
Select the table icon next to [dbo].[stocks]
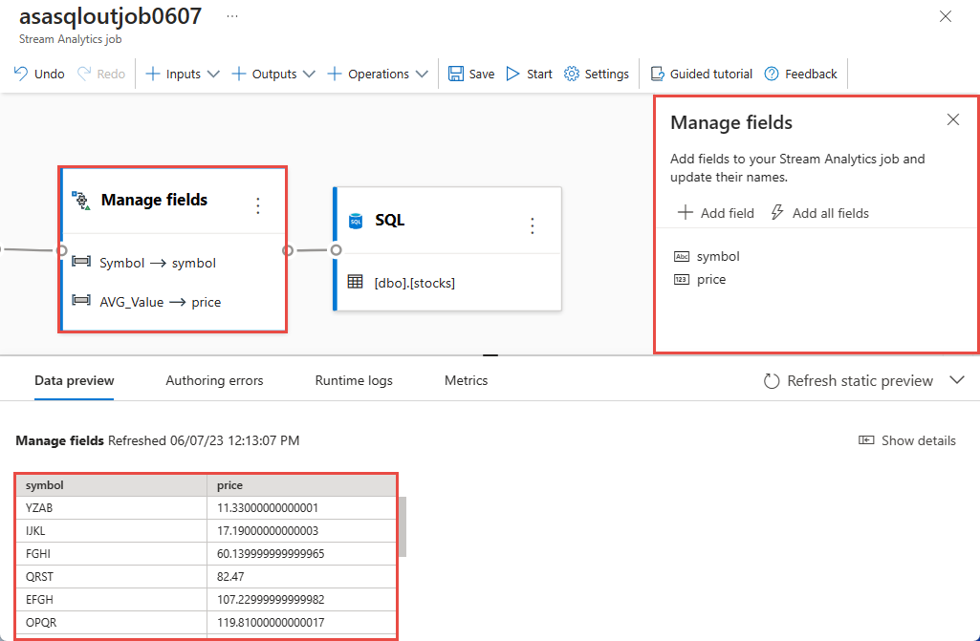[354, 282]
